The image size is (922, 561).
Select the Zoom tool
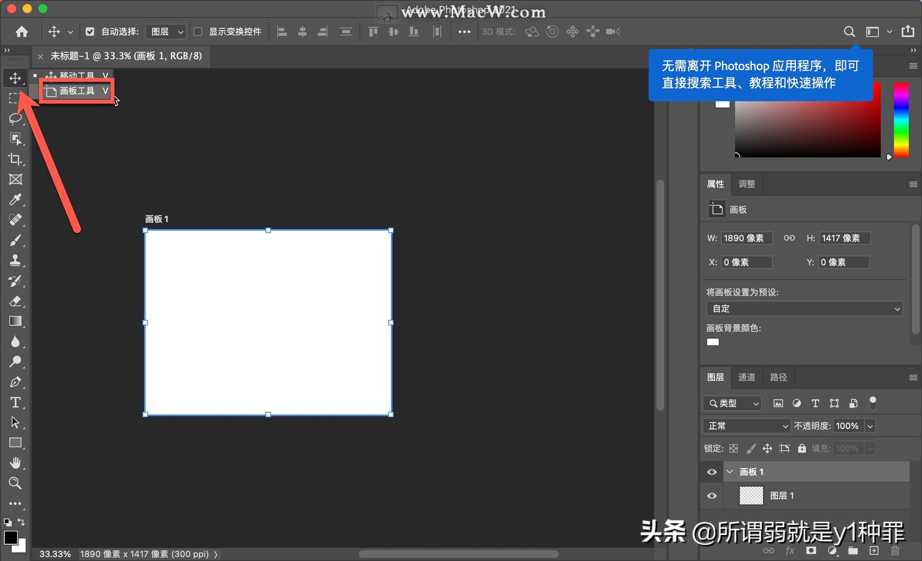coord(16,483)
